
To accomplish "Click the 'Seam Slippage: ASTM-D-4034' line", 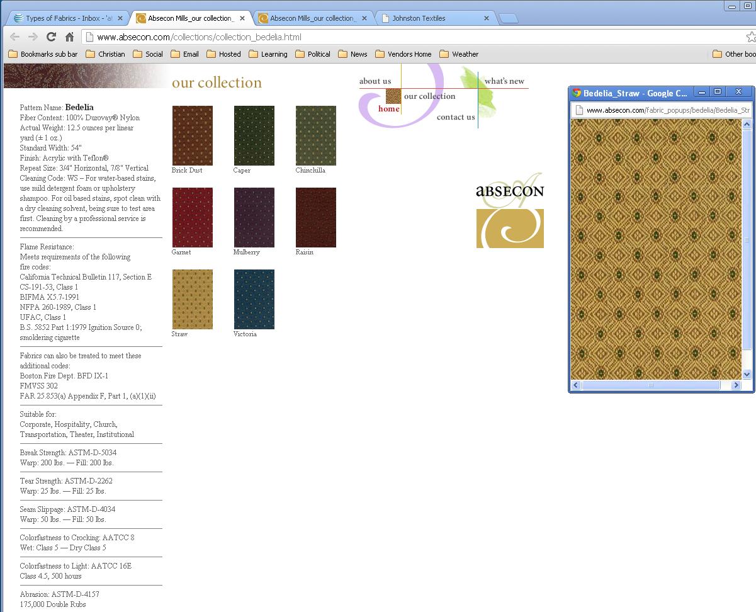I will 67,509.
